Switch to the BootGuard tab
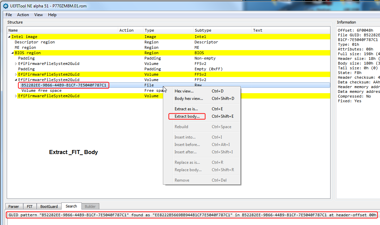 49,207
